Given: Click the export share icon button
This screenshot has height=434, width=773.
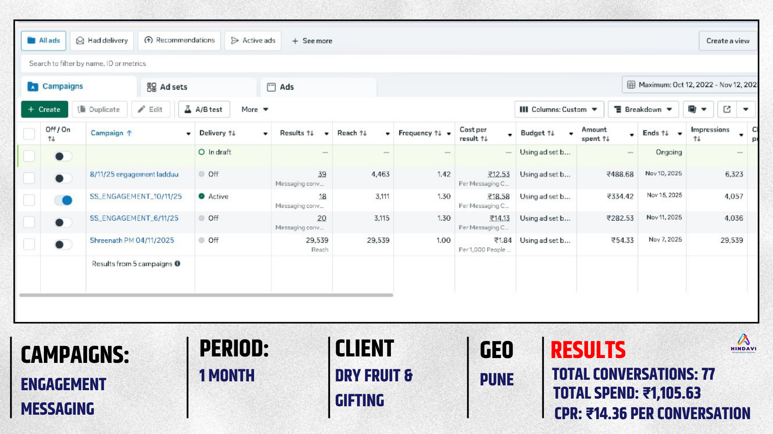Looking at the screenshot, I should coord(727,109).
